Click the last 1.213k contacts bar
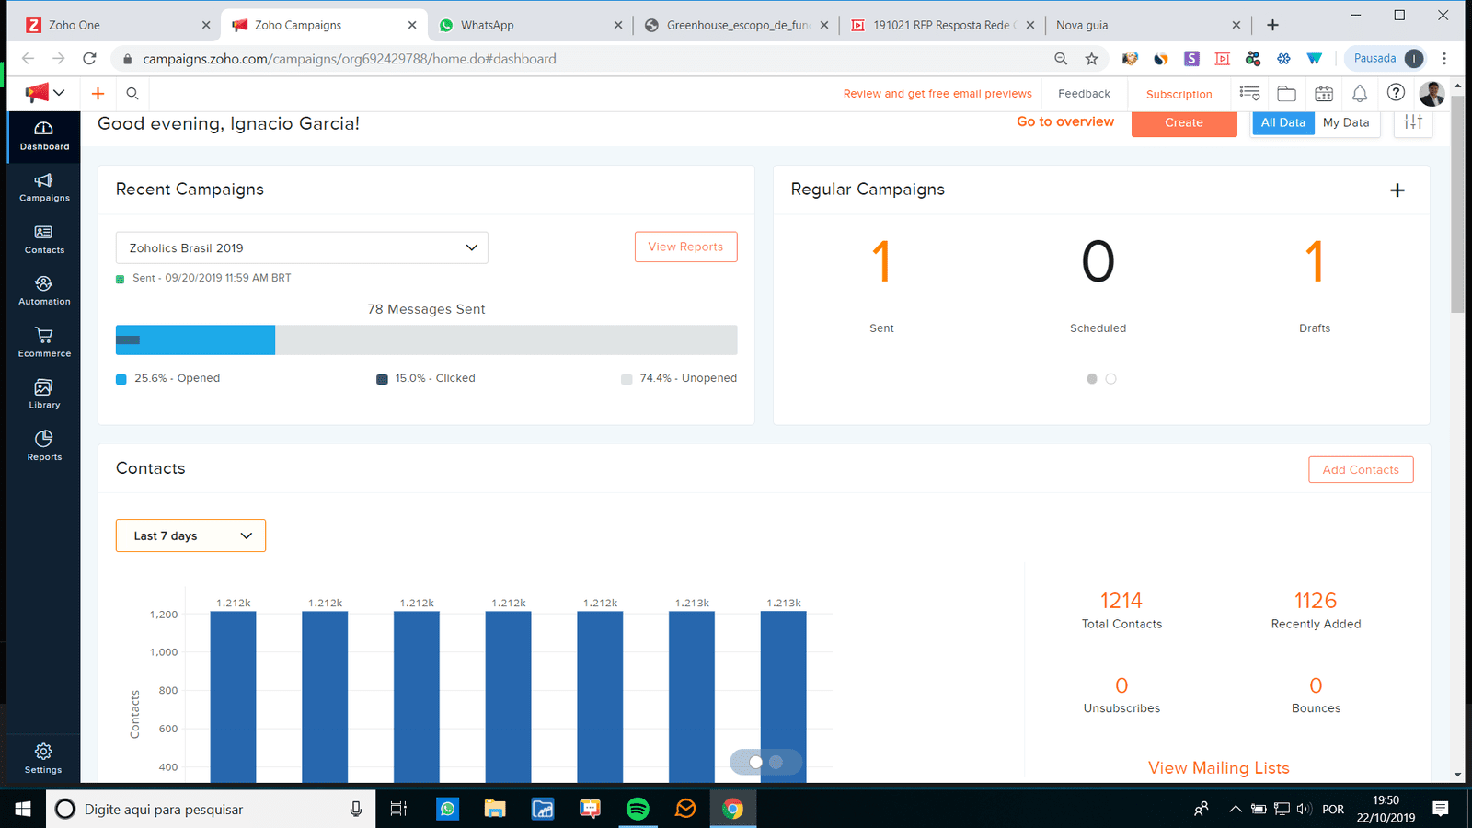The image size is (1472, 828). (784, 696)
